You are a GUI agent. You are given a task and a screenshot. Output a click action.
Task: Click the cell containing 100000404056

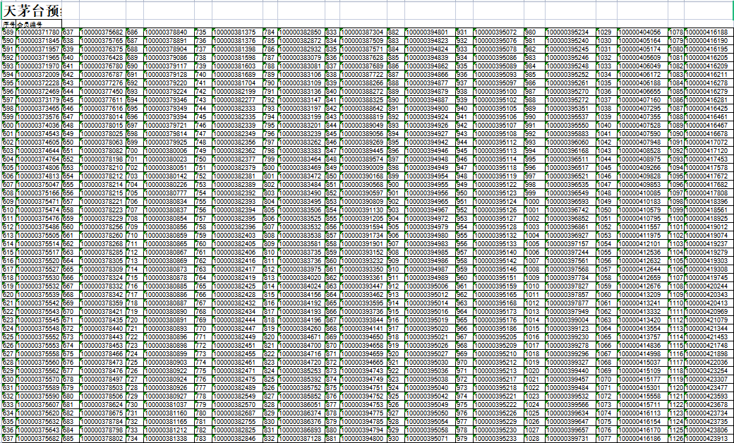tap(640, 32)
